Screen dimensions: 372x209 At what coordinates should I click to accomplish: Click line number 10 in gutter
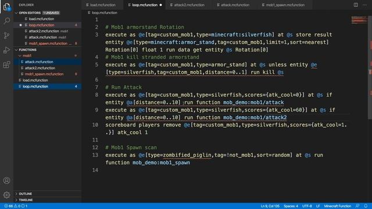(x=95, y=125)
